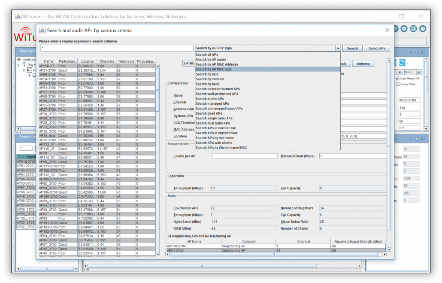Toggle the Dual Radio AP checkbox

click(397, 79)
